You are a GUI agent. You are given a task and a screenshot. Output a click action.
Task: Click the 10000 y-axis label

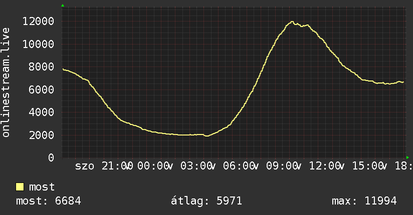pos(39,44)
